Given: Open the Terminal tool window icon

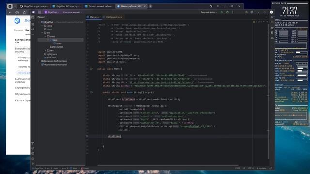Looking at the screenshot, I should [33, 153].
